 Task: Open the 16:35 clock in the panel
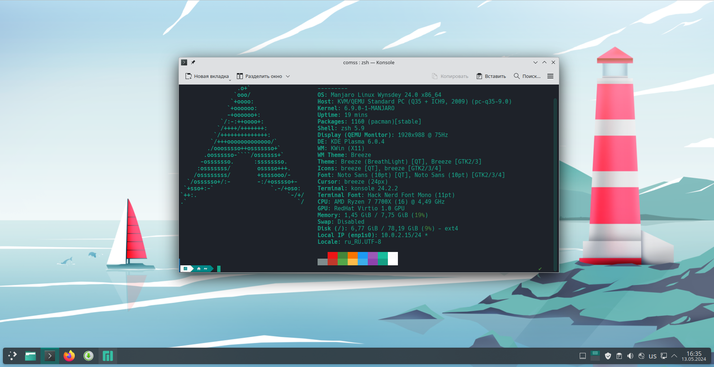694,356
